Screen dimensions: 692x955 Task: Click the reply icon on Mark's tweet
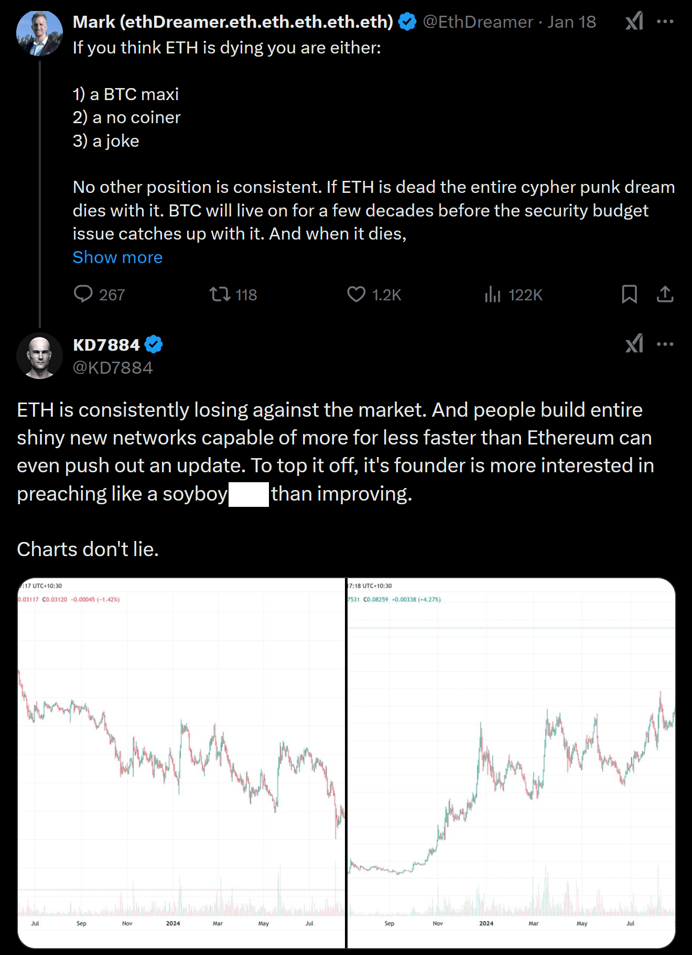[83, 294]
